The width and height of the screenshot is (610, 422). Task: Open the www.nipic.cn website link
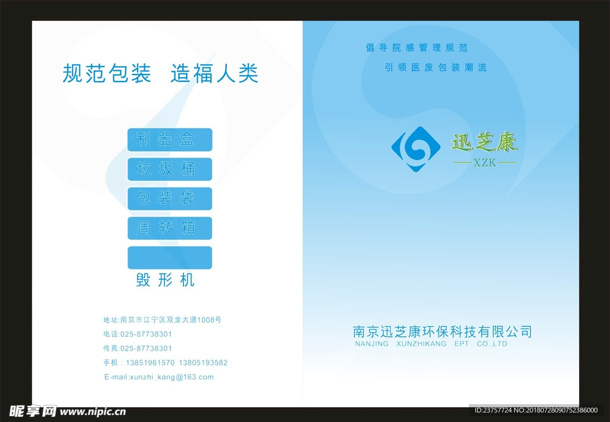[x=93, y=411]
